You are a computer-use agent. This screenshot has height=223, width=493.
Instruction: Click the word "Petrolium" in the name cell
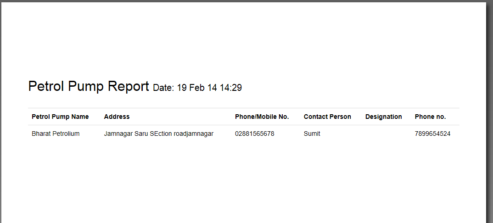[x=66, y=134]
